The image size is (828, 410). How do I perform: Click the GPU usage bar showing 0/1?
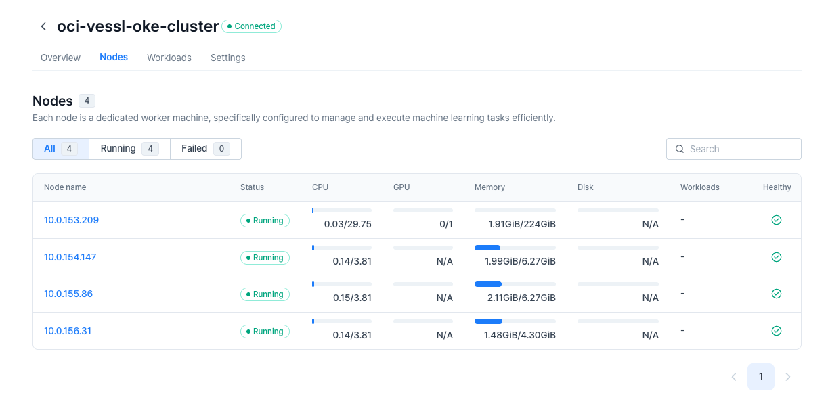pyautogui.click(x=423, y=210)
